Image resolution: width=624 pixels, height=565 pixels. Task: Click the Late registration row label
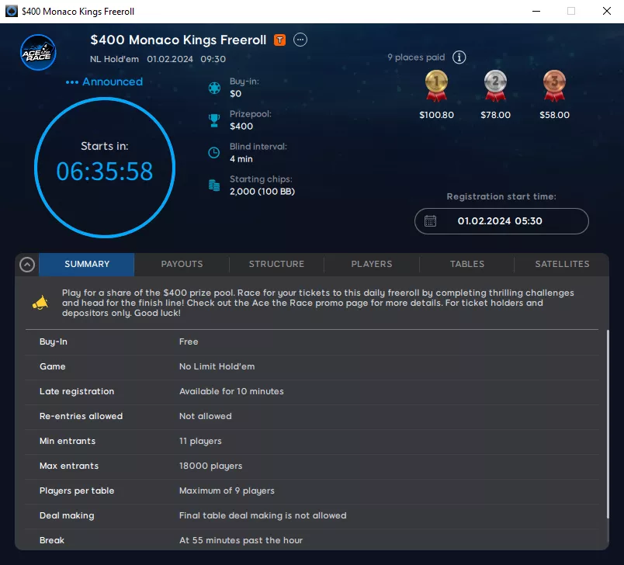click(x=77, y=391)
